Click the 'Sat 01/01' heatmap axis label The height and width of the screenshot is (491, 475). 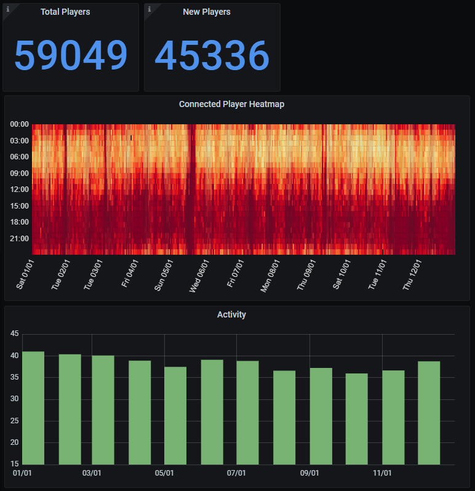(x=25, y=274)
